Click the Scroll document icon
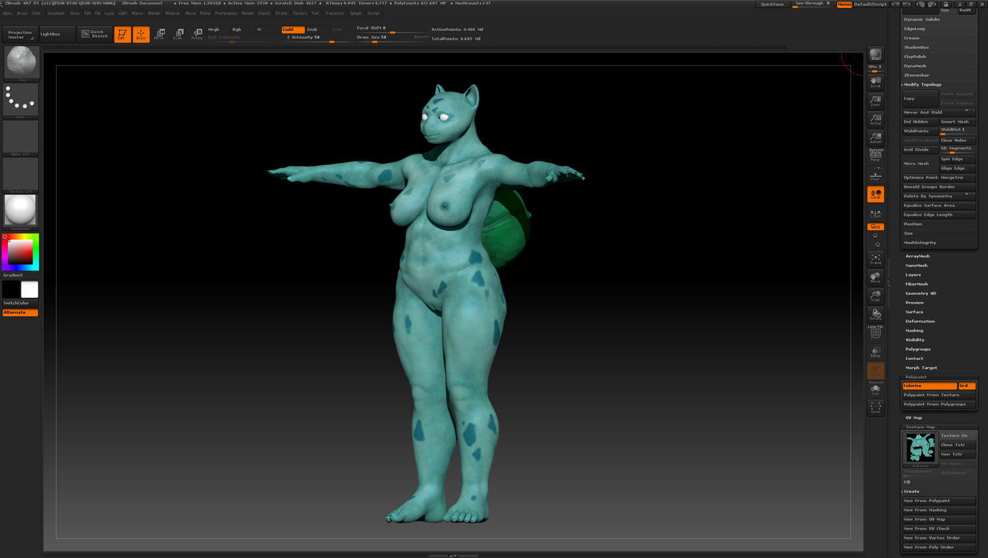This screenshot has width=988, height=558. click(875, 82)
